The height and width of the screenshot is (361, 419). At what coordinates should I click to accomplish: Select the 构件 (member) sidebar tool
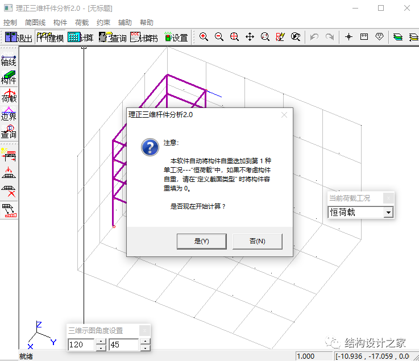click(x=9, y=78)
